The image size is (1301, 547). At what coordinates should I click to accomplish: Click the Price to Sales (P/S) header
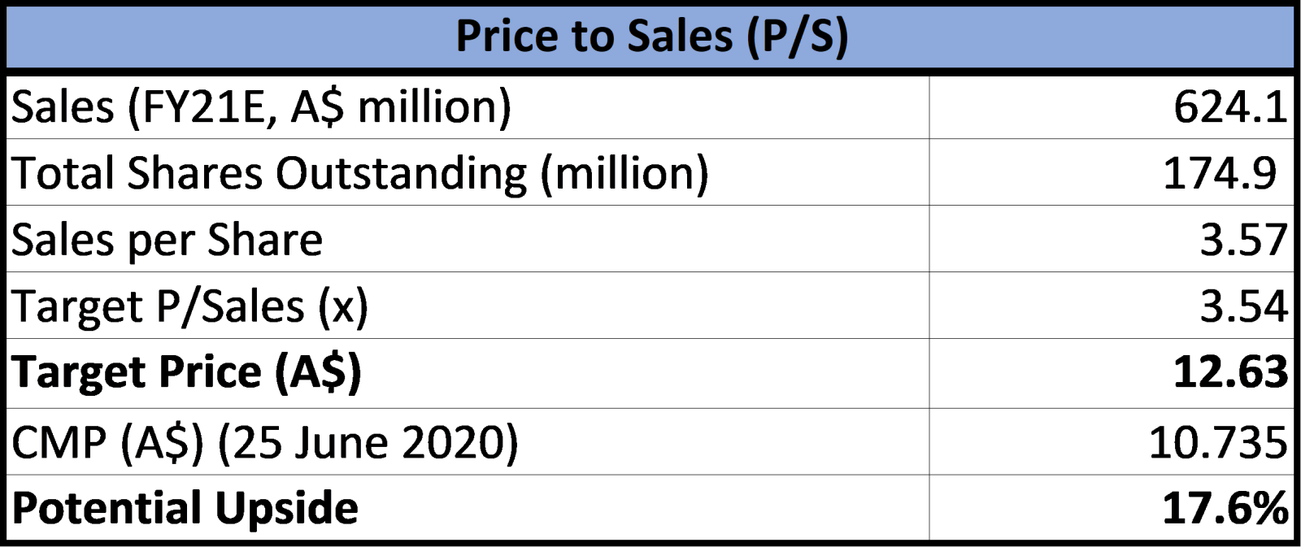(651, 37)
